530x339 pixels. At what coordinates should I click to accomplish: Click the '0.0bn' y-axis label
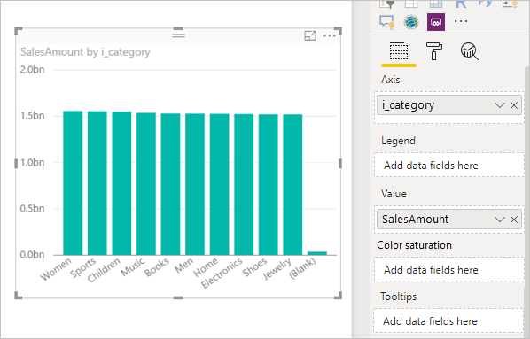[32, 255]
